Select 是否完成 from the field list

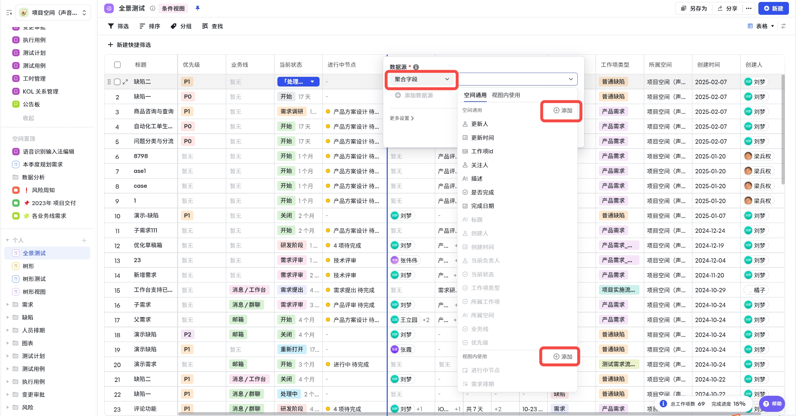pyautogui.click(x=517, y=192)
